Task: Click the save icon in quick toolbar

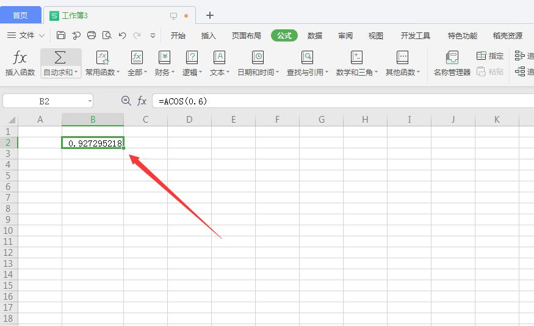Action: (x=61, y=35)
